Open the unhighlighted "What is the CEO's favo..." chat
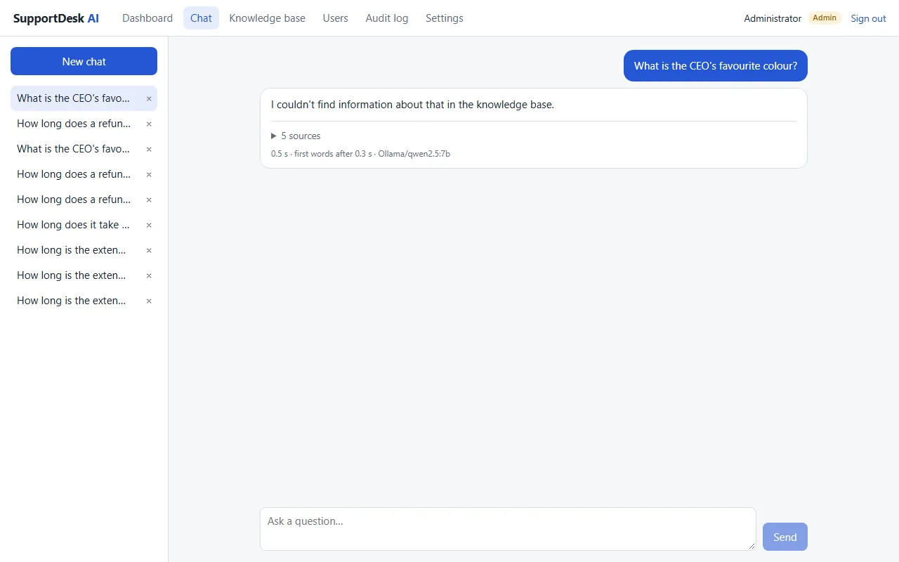 tap(74, 149)
